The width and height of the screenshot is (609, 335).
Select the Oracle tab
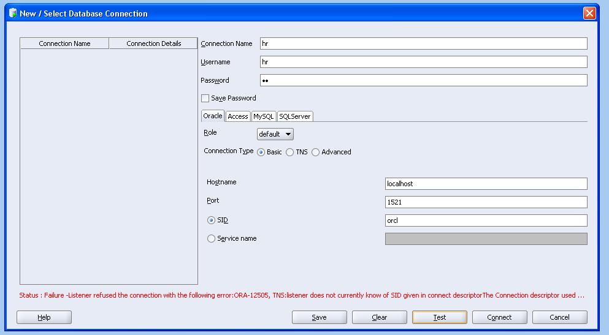[213, 116]
